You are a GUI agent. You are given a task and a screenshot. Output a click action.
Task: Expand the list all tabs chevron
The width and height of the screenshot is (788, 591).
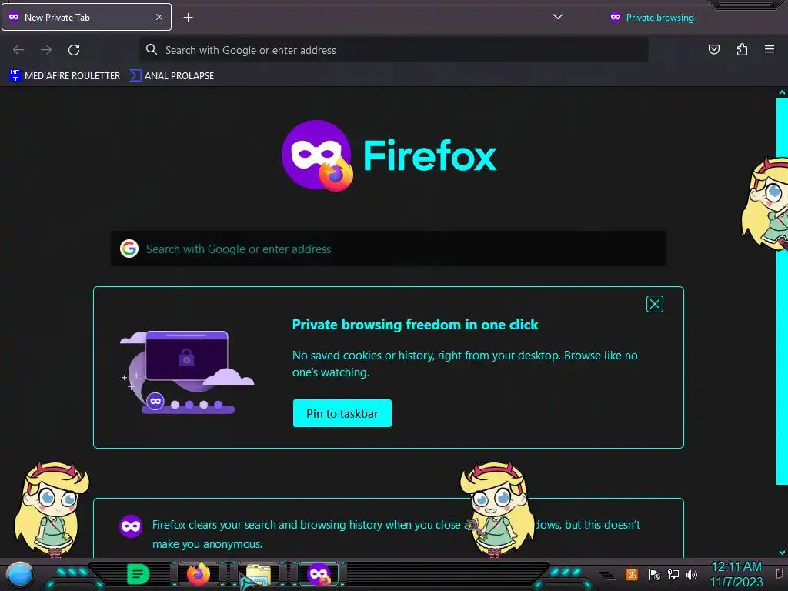(557, 17)
